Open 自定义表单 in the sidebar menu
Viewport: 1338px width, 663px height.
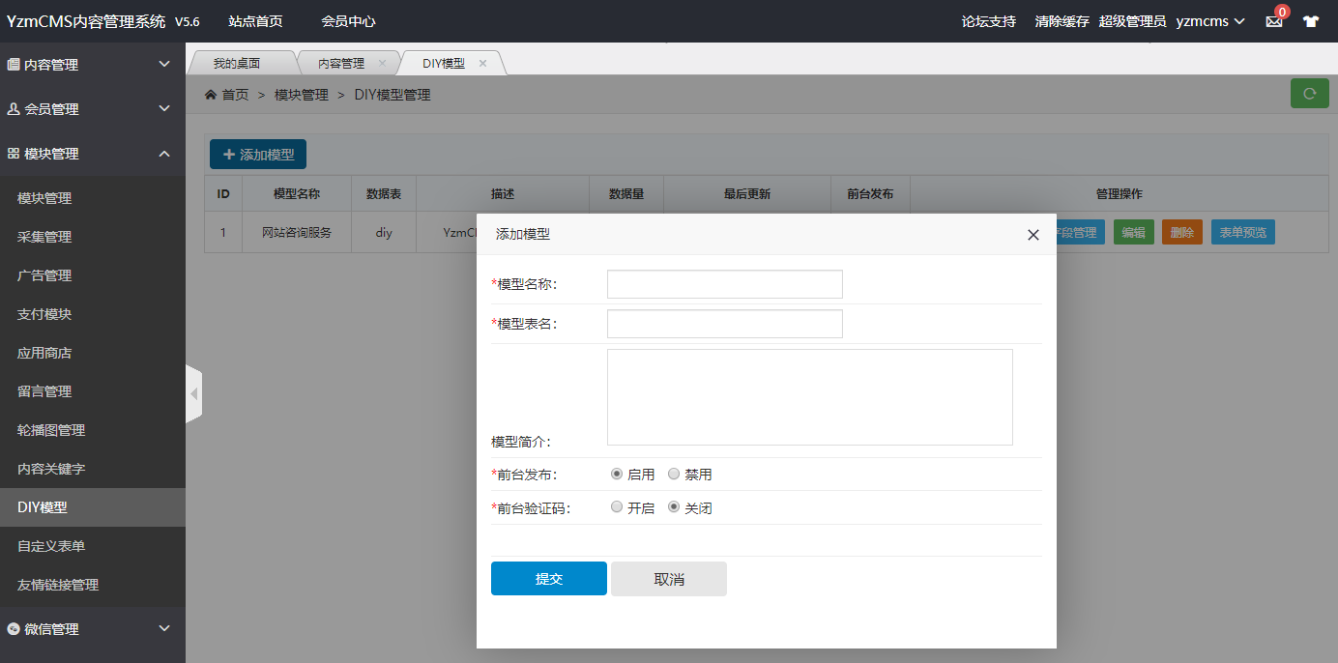click(51, 546)
